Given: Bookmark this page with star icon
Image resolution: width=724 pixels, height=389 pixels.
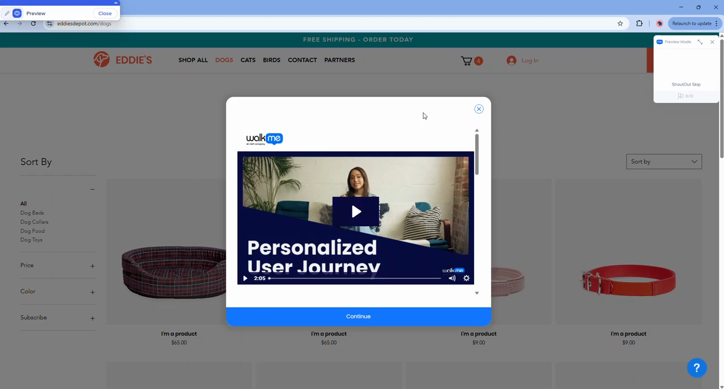Looking at the screenshot, I should coord(620,24).
